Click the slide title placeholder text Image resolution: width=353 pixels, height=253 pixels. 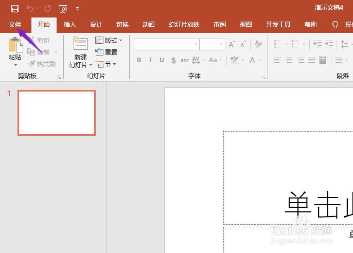(x=319, y=205)
